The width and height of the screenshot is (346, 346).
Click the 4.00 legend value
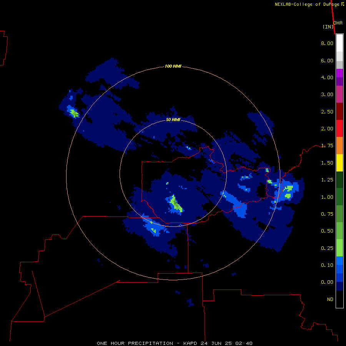[x=327, y=77]
